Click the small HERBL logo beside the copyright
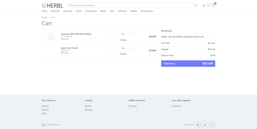 (x=43, y=125)
